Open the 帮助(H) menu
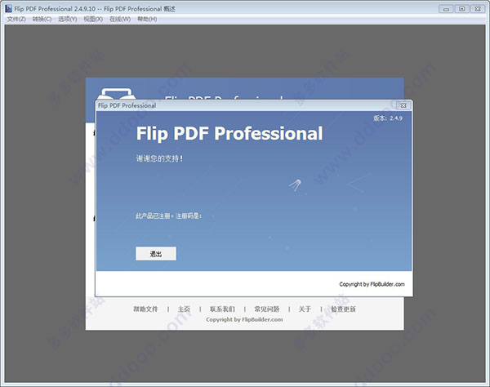 click(x=147, y=19)
